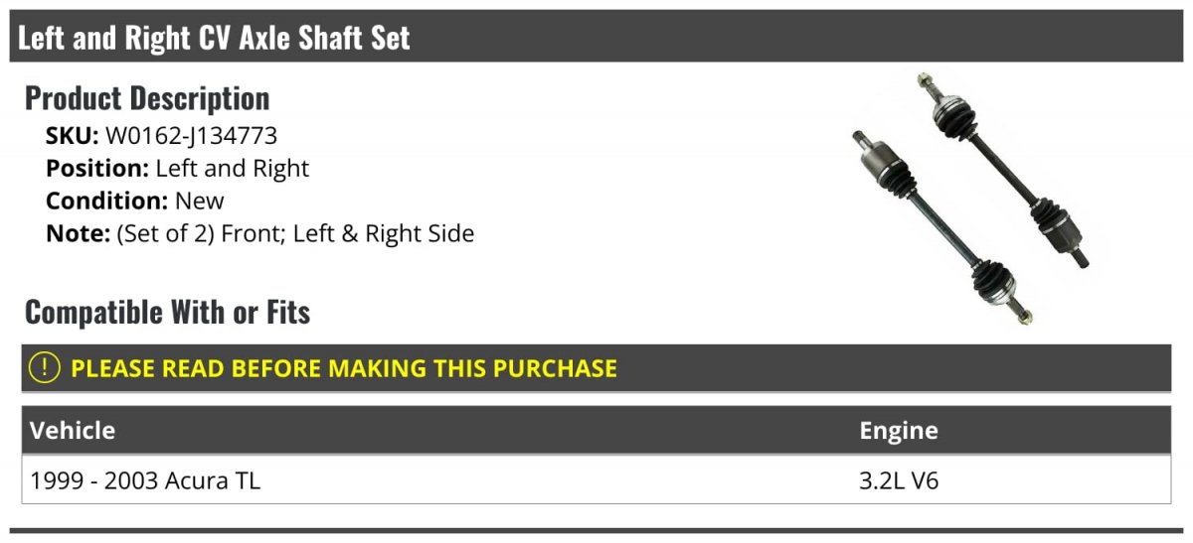Click the yellow exclamation warning icon
Viewport: 1193px width, 543px height.
[45, 368]
